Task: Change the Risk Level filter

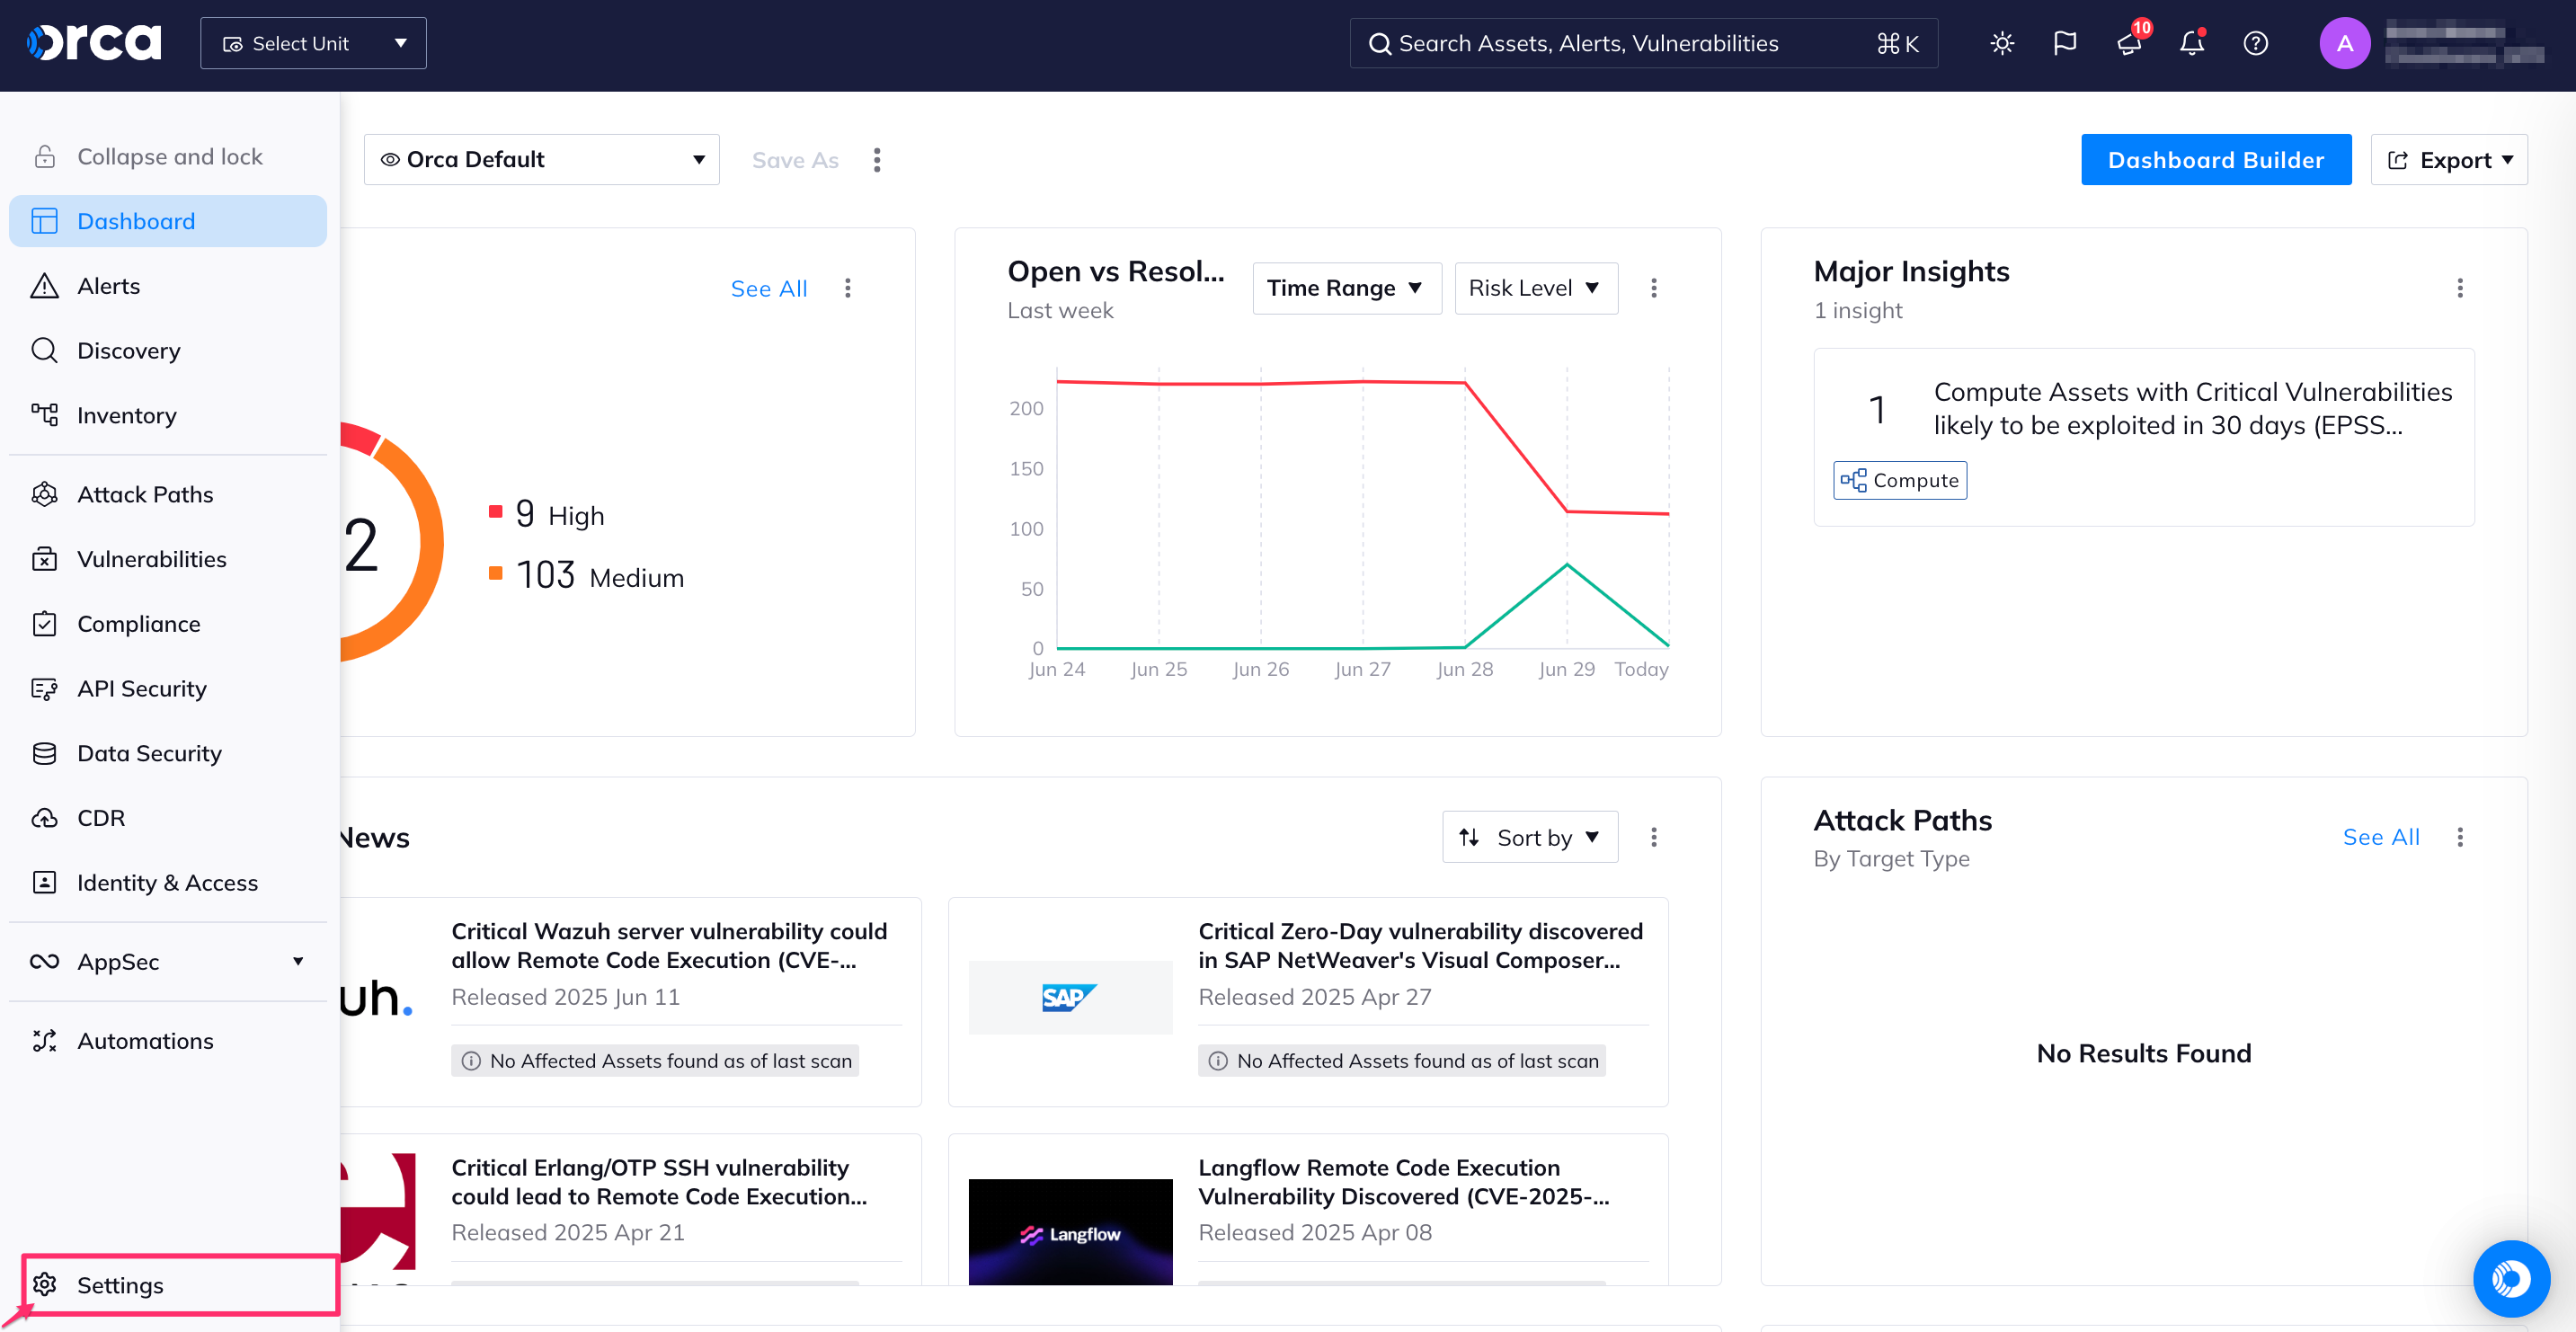Action: pyautogui.click(x=1535, y=288)
